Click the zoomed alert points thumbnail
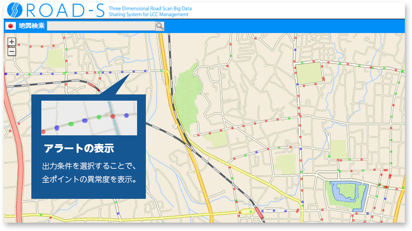This screenshot has height=231, width=412. click(x=89, y=118)
